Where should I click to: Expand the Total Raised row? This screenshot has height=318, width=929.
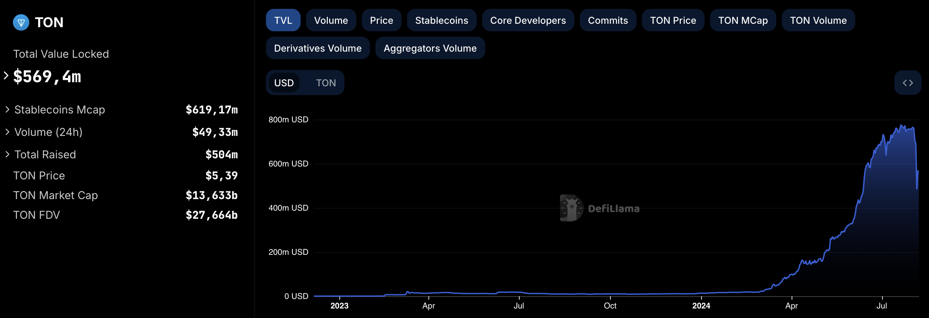pyautogui.click(x=7, y=154)
